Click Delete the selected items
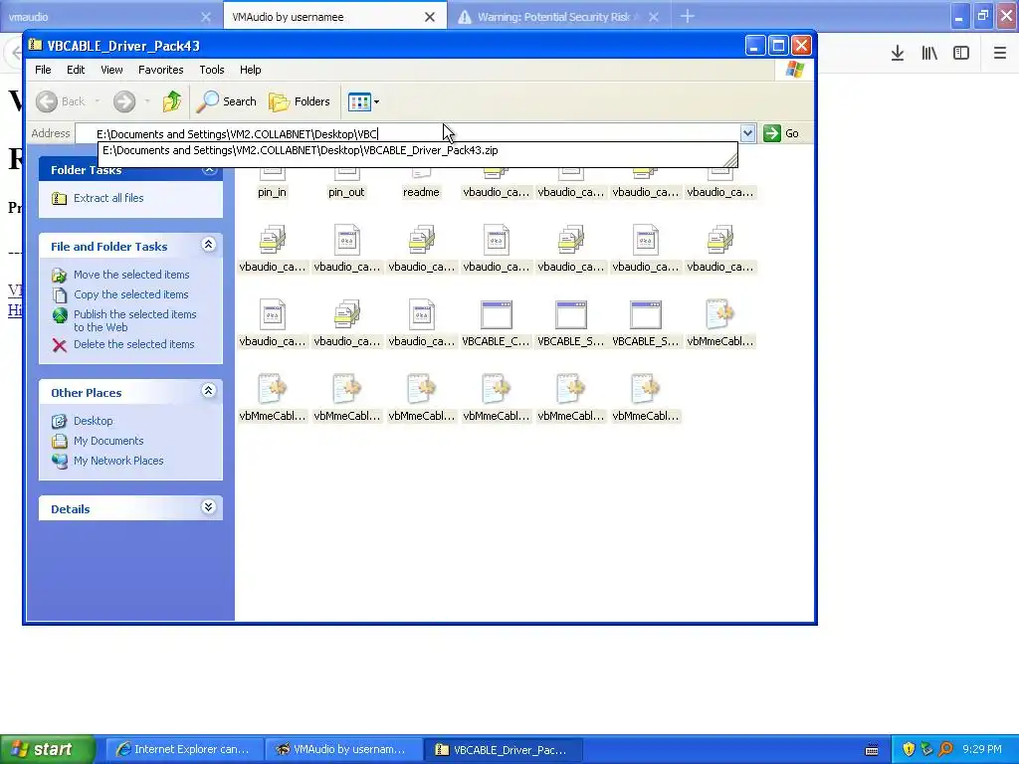Viewport: 1019px width, 764px height. click(x=134, y=344)
